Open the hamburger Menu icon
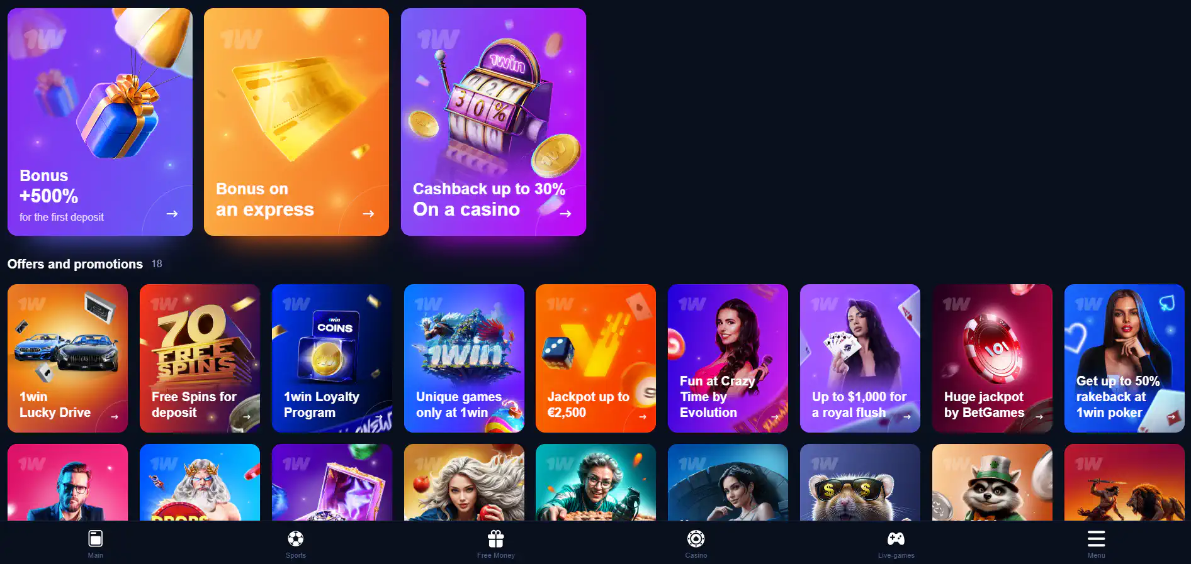Screen dimensions: 1191x564 pyautogui.click(x=1096, y=539)
